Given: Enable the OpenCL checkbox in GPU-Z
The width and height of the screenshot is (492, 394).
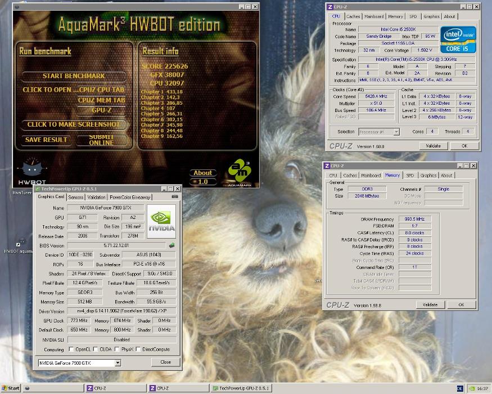Looking at the screenshot, I should pos(71,349).
